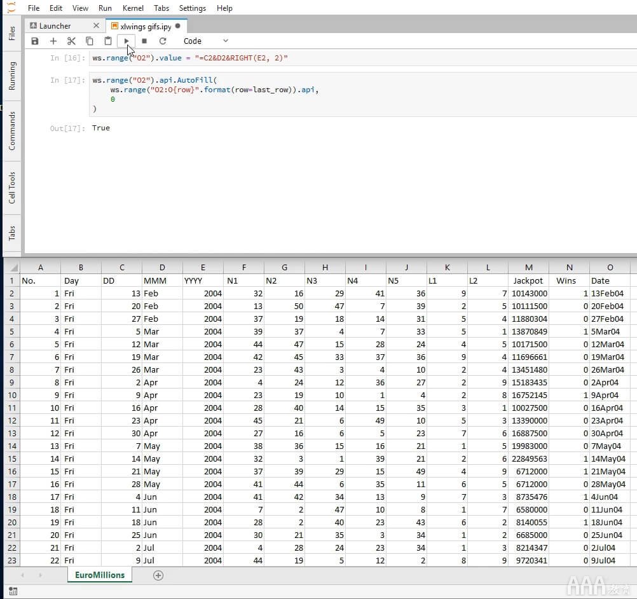Close the Launcher tab
637x599 pixels.
coord(96,26)
